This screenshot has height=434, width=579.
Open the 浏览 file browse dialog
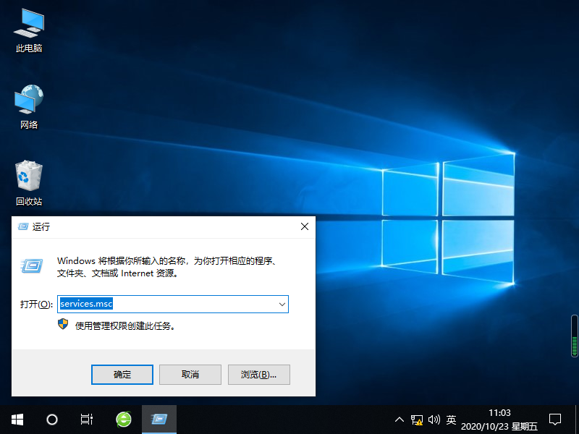pyautogui.click(x=258, y=374)
